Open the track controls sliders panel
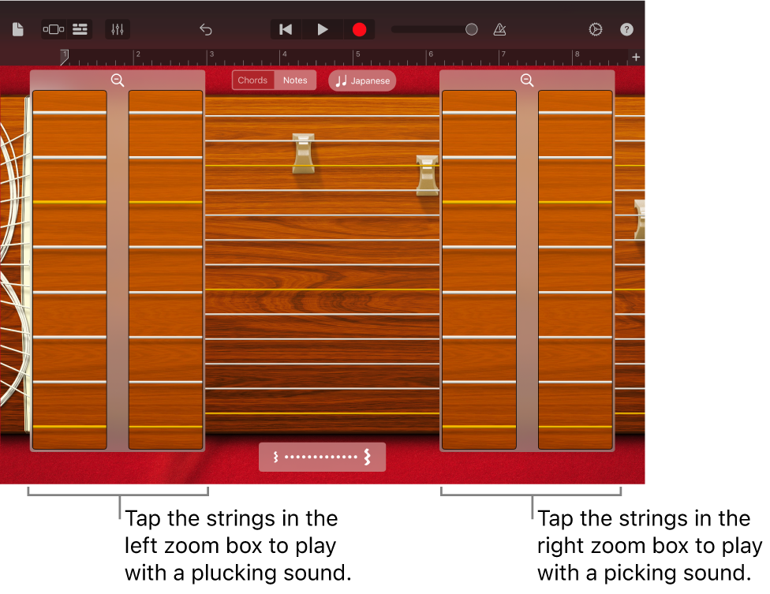Image resolution: width=770 pixels, height=594 pixels. (x=118, y=29)
